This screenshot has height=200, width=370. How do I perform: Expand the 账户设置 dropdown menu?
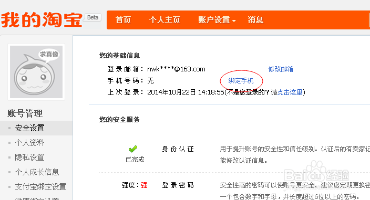(217, 20)
